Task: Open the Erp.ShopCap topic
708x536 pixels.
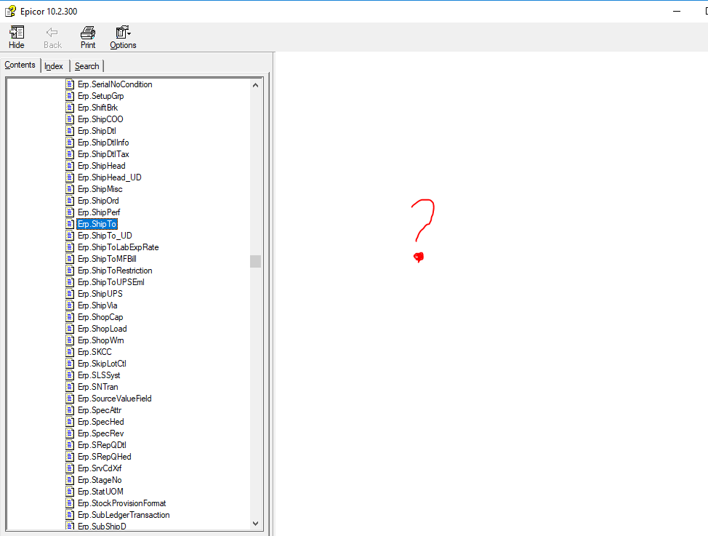Action: tap(100, 317)
